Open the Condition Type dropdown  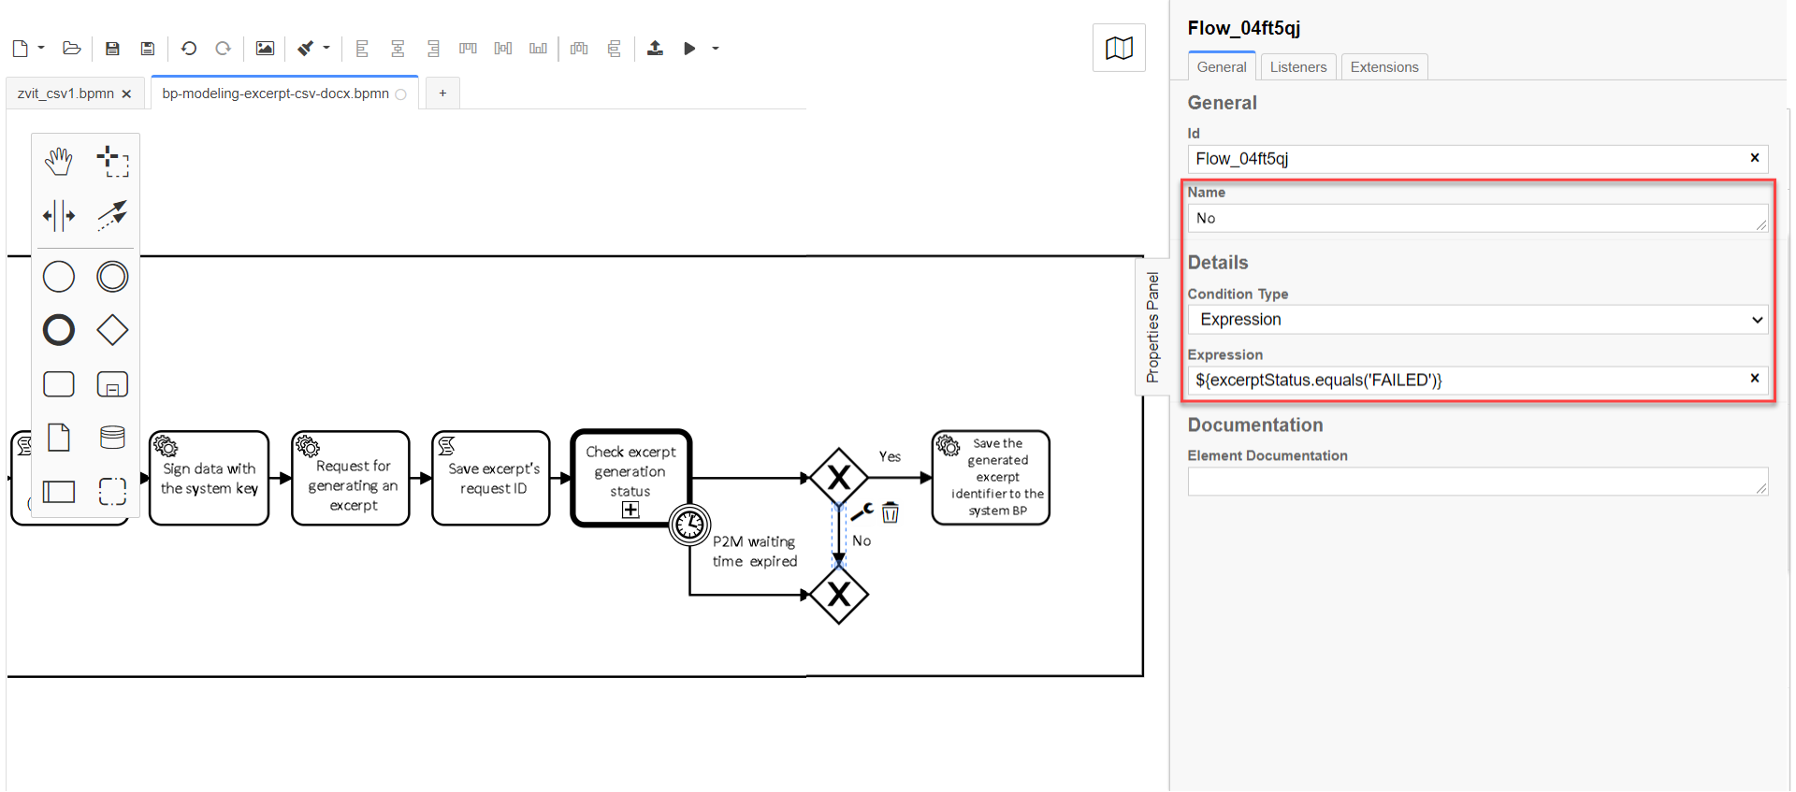click(x=1478, y=320)
